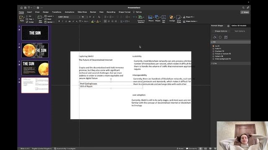Open the Insert tab

[x=29, y=12]
